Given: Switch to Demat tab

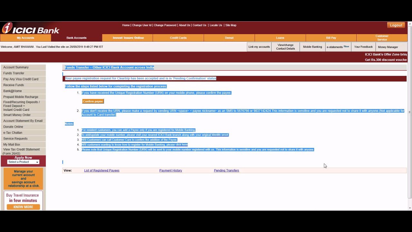Looking at the screenshot, I should (229, 38).
